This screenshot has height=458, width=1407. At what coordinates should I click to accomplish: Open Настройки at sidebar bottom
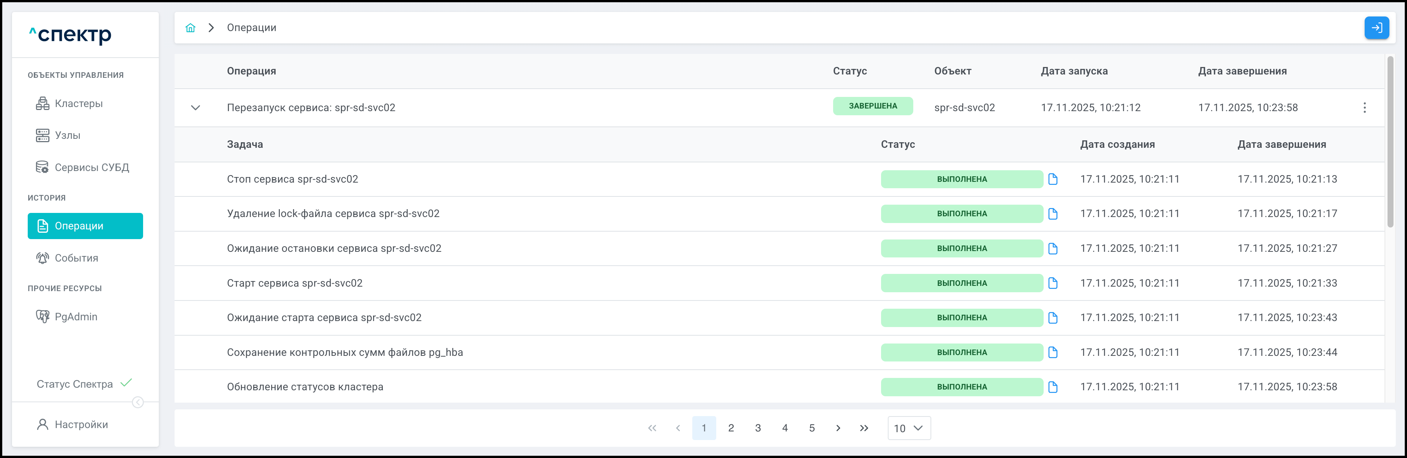coord(81,425)
